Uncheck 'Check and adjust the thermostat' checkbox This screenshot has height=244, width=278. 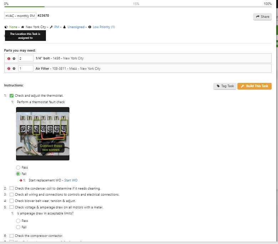(x=12, y=96)
